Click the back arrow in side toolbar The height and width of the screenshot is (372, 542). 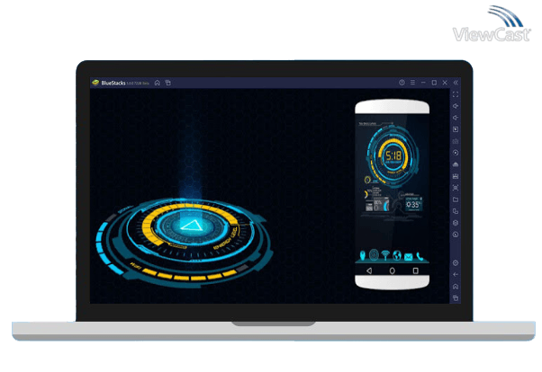point(456,275)
